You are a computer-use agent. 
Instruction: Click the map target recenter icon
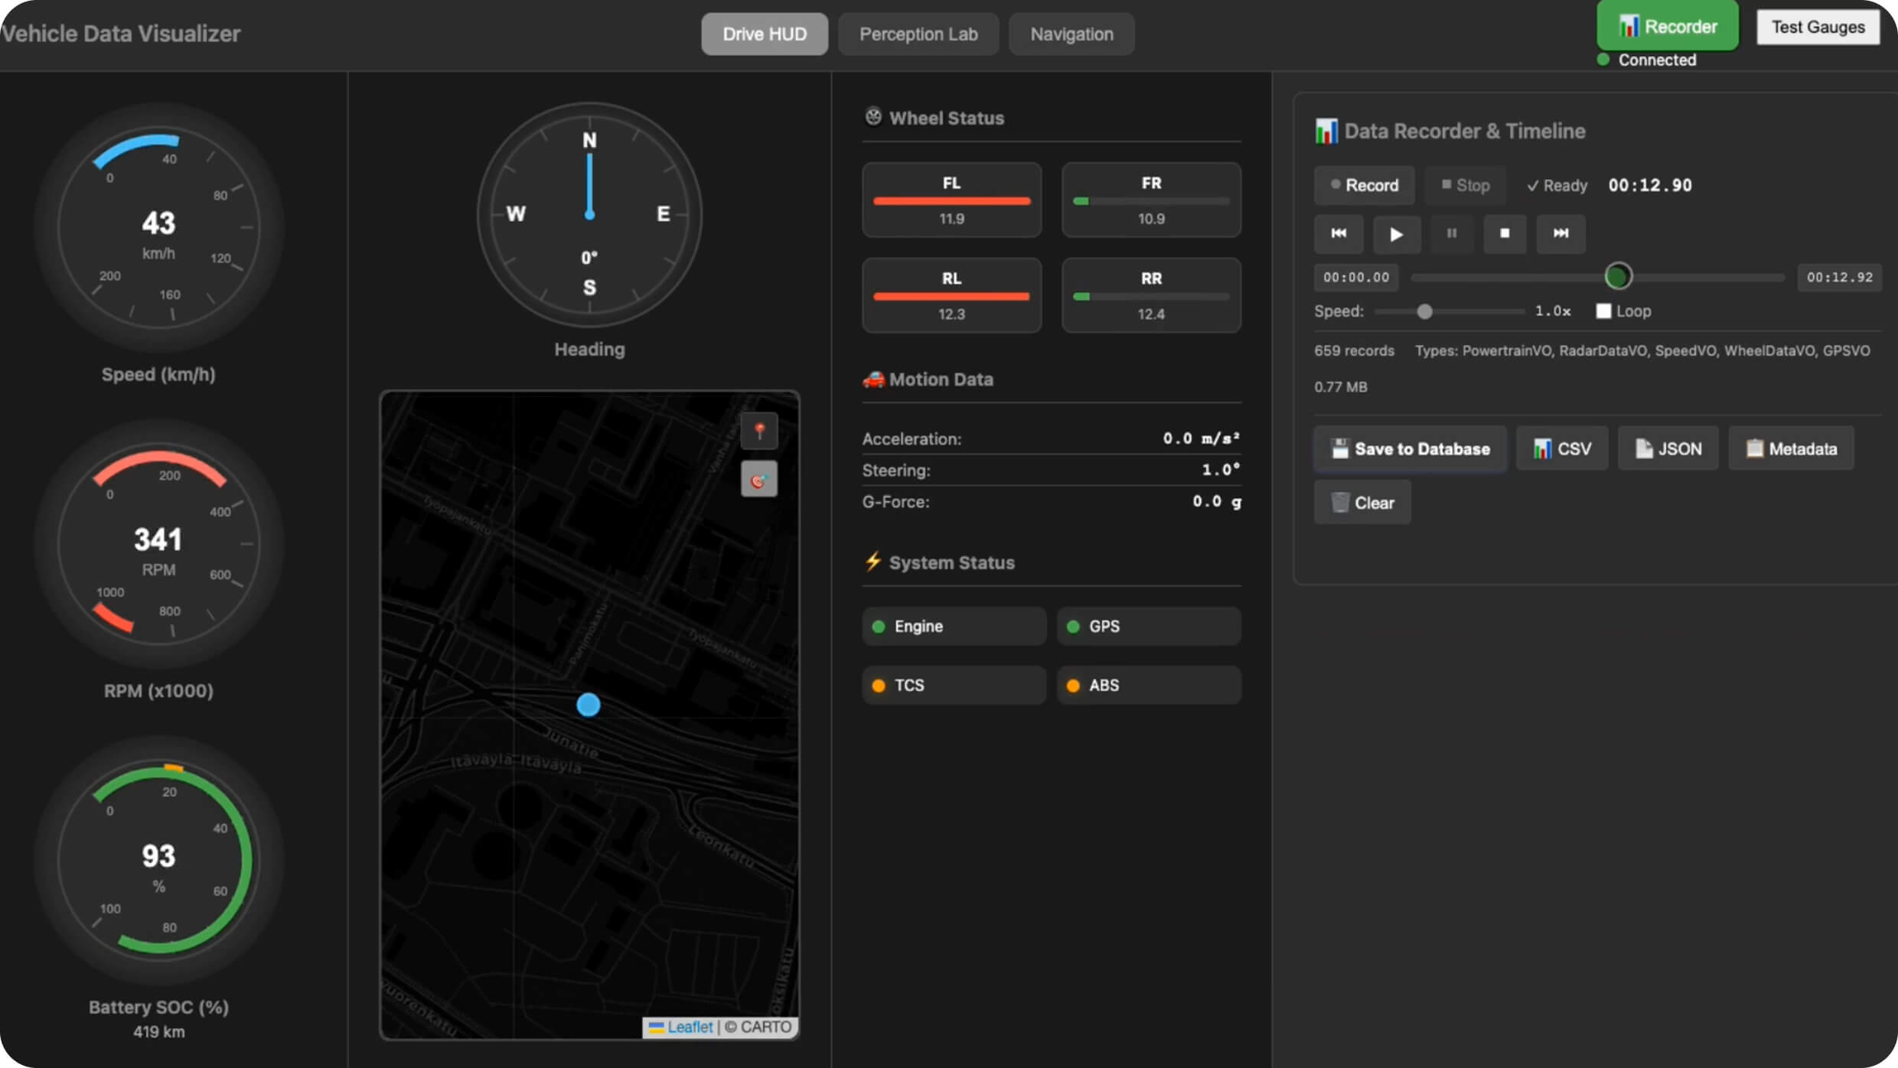coord(759,480)
